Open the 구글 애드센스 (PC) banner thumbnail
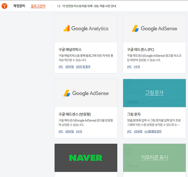 click(x=154, y=28)
